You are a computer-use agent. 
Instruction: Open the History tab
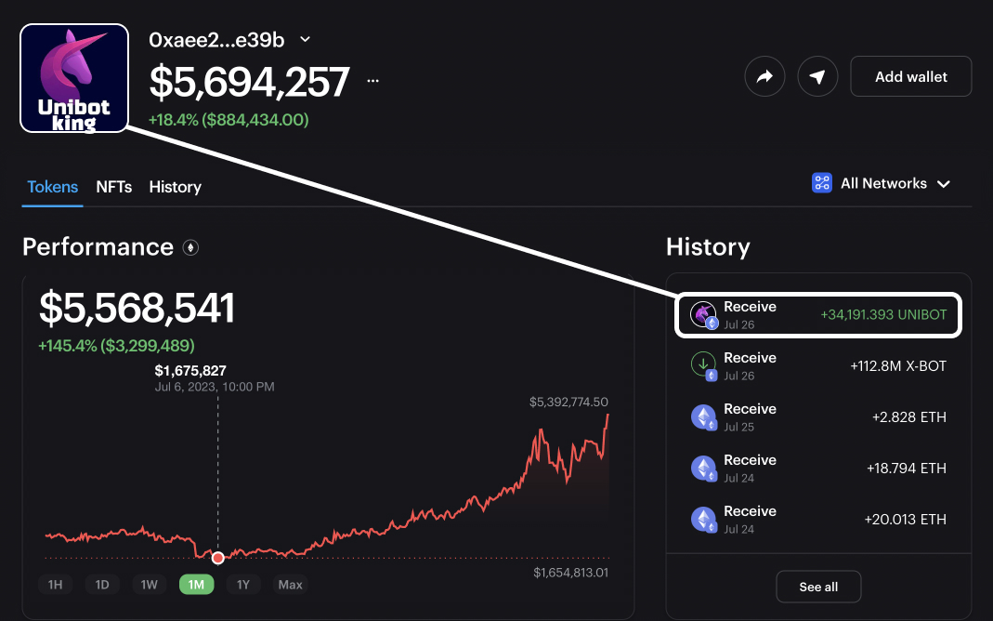click(x=175, y=187)
